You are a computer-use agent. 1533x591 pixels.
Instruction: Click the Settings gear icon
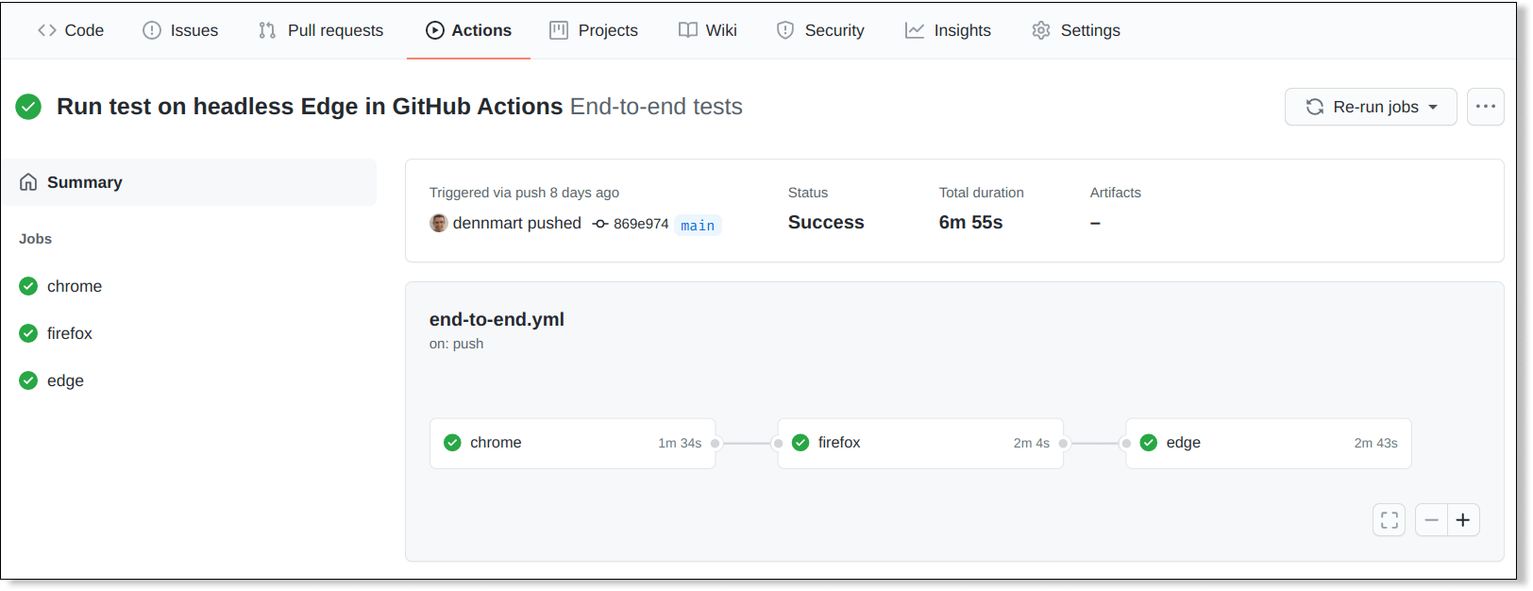[1040, 29]
